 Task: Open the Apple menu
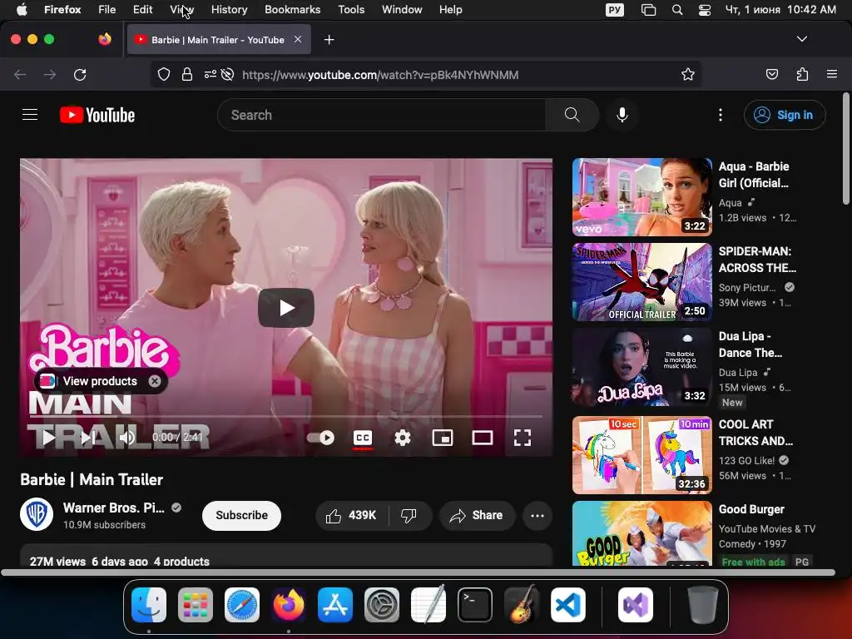tap(21, 9)
